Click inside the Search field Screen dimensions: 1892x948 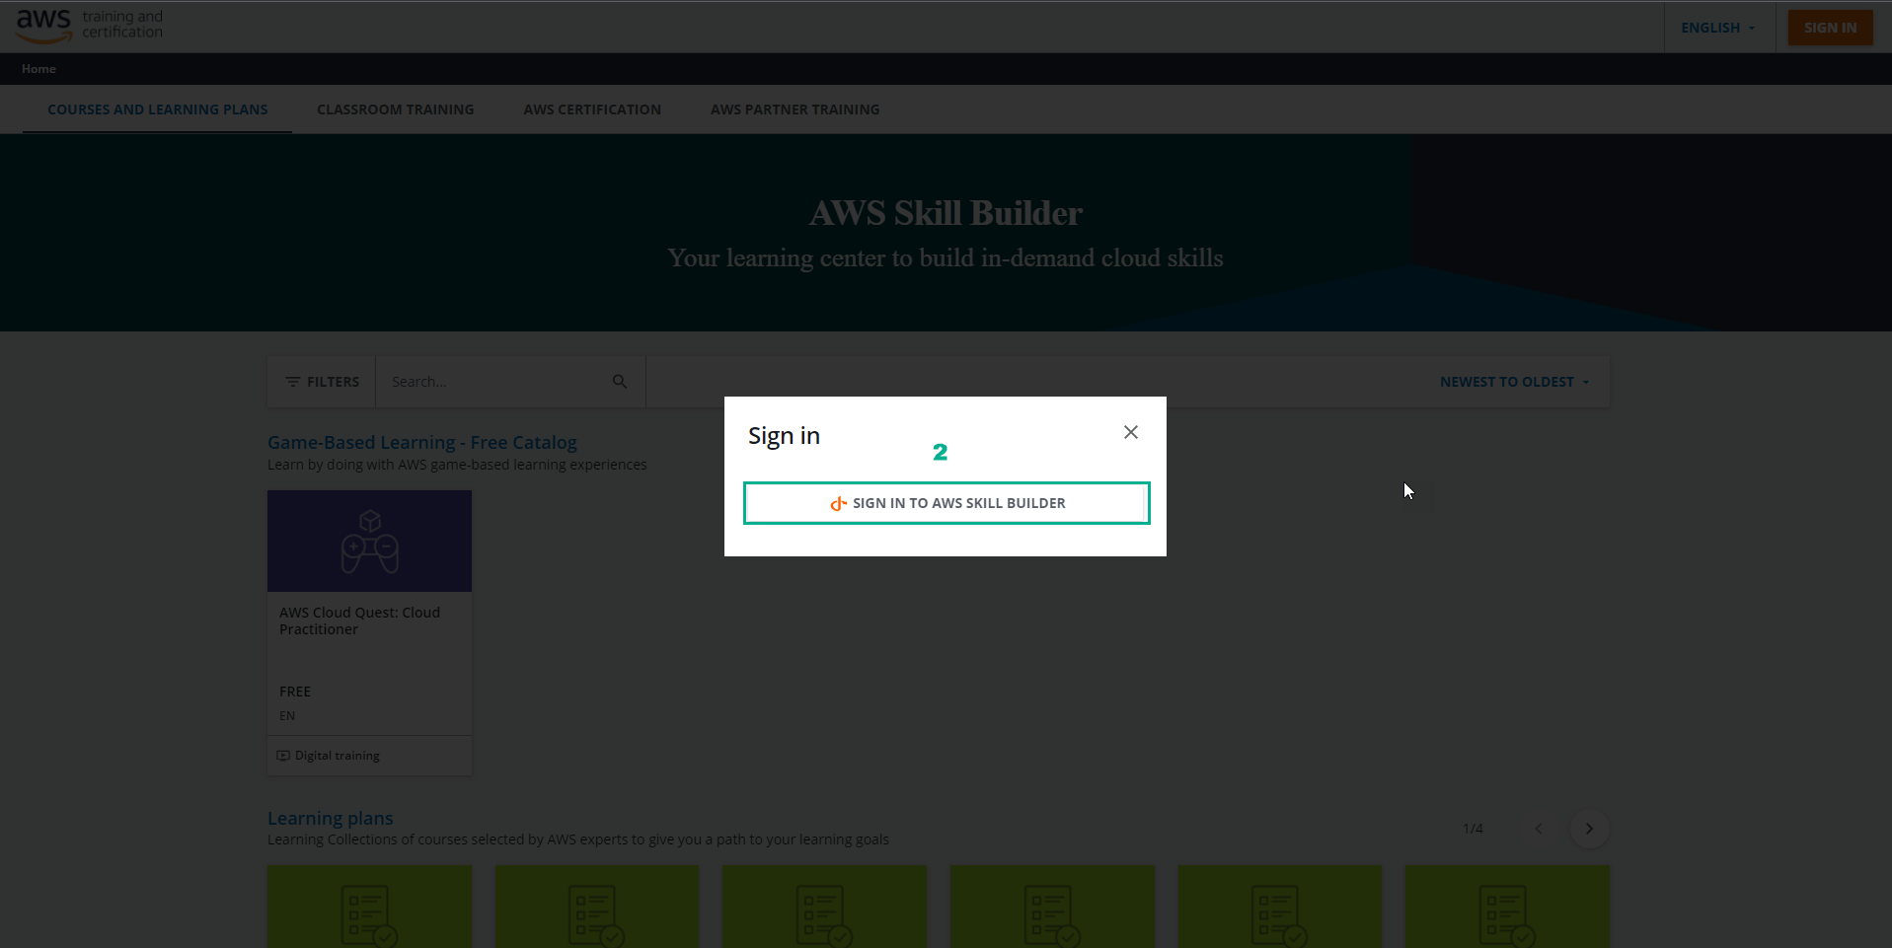click(x=493, y=381)
